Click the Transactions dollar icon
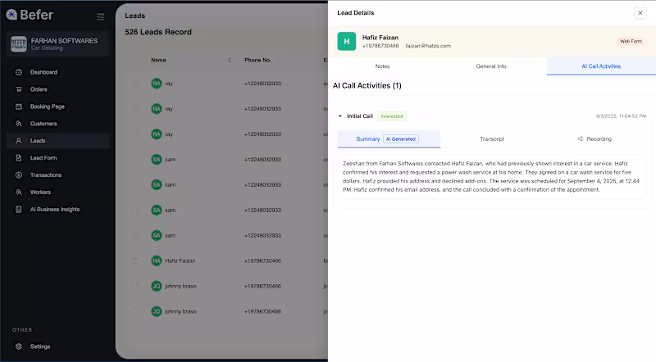 [x=19, y=175]
